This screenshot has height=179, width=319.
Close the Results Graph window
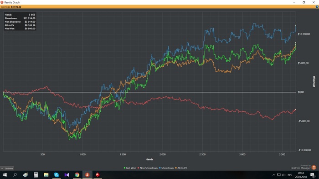click(314, 2)
